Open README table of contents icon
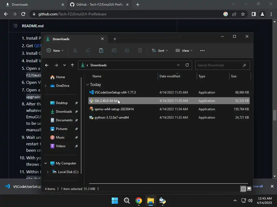Viewport: 277px width, 207px height. tap(15, 26)
